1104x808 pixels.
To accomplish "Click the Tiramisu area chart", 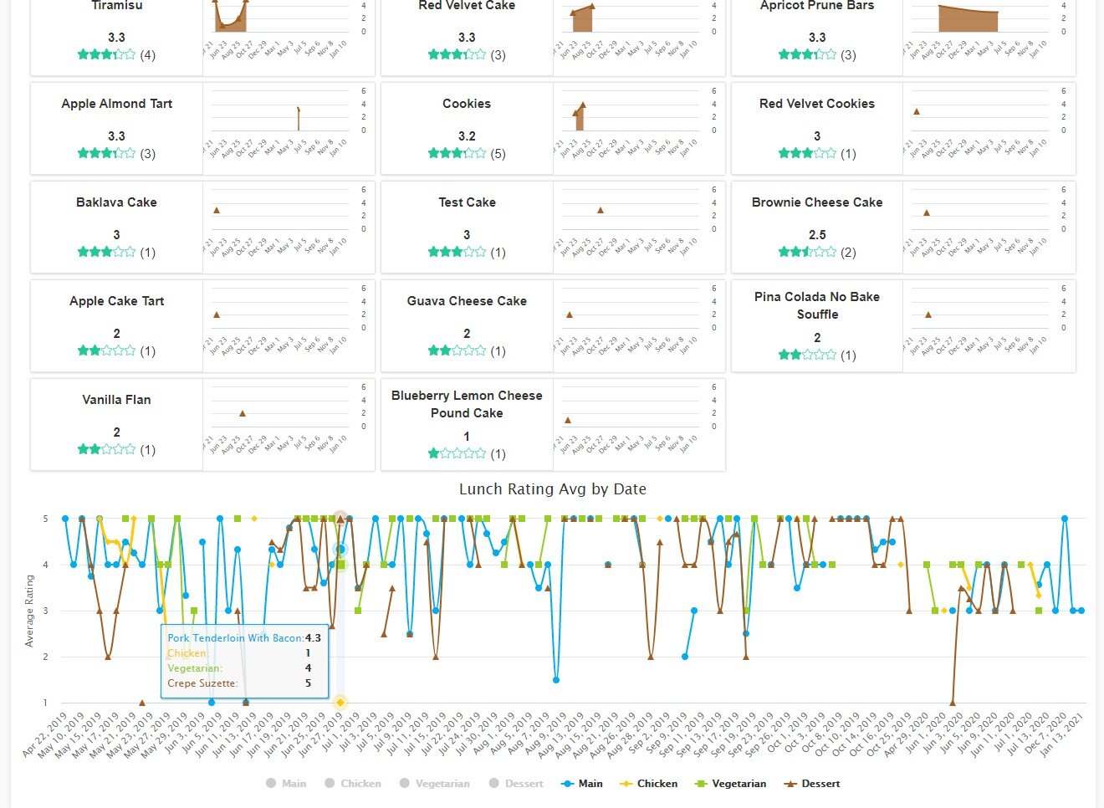I will click(230, 16).
